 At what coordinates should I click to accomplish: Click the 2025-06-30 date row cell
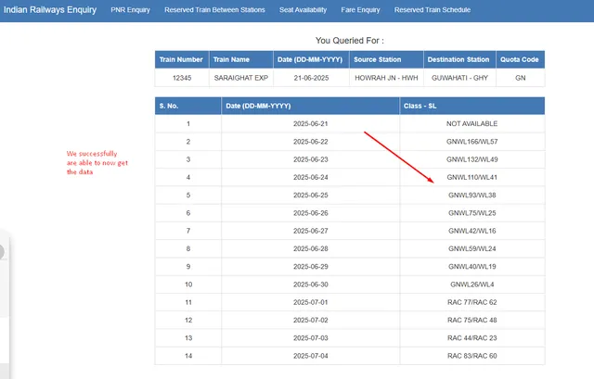click(310, 284)
